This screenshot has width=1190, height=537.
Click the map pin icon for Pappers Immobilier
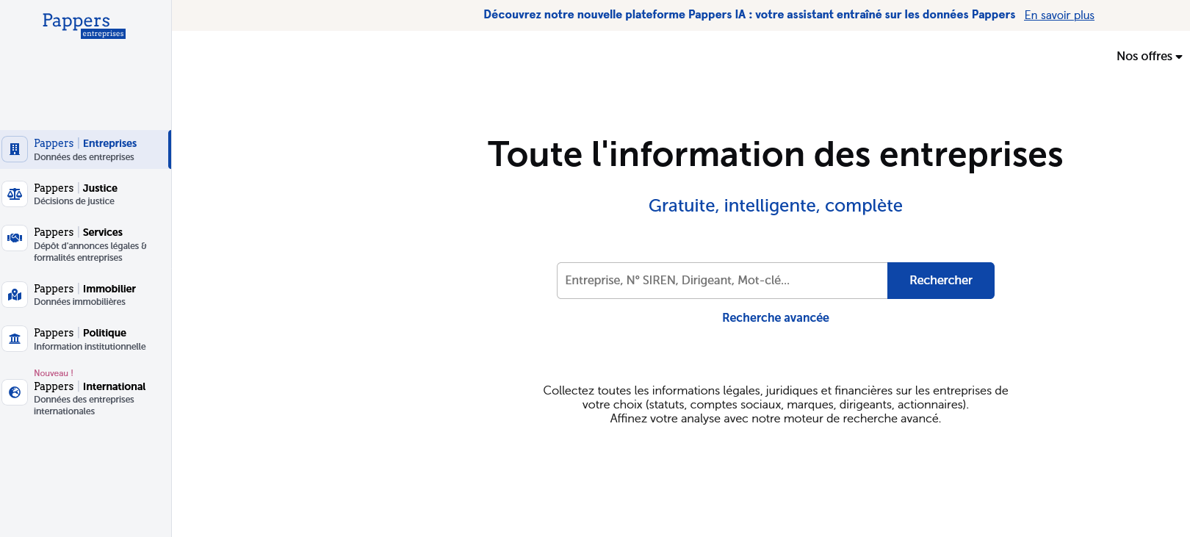[x=15, y=295]
